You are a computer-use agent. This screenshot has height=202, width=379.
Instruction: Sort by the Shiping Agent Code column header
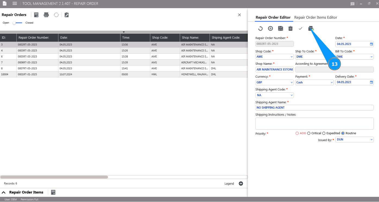pos(229,38)
